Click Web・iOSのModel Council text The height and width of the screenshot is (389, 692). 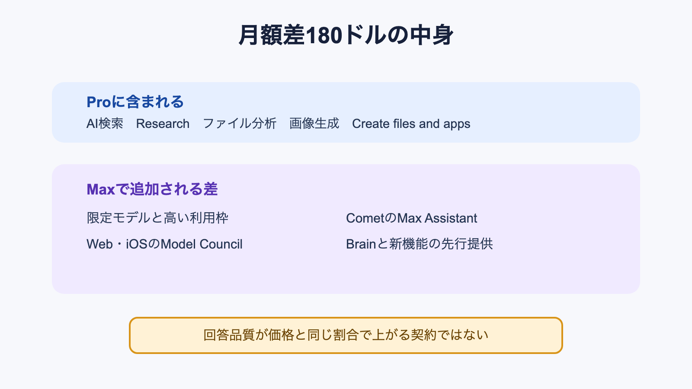[164, 244]
